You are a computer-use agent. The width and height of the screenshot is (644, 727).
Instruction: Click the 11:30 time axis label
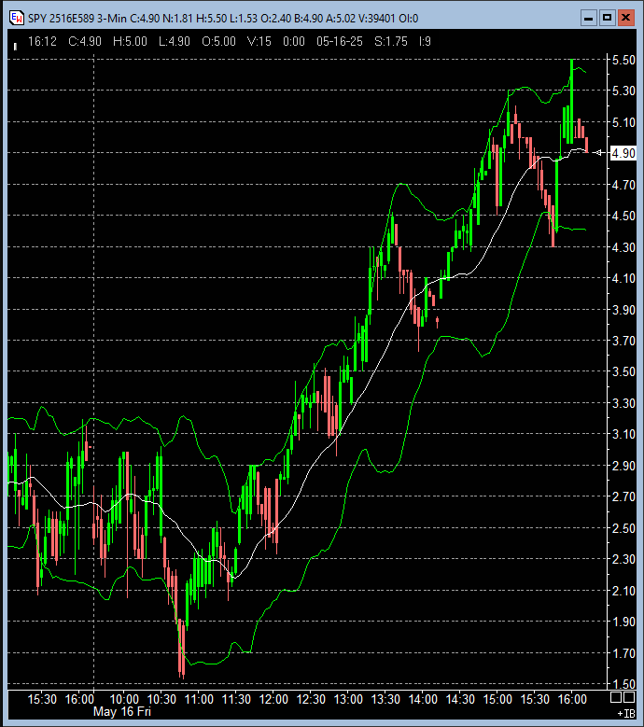click(236, 699)
